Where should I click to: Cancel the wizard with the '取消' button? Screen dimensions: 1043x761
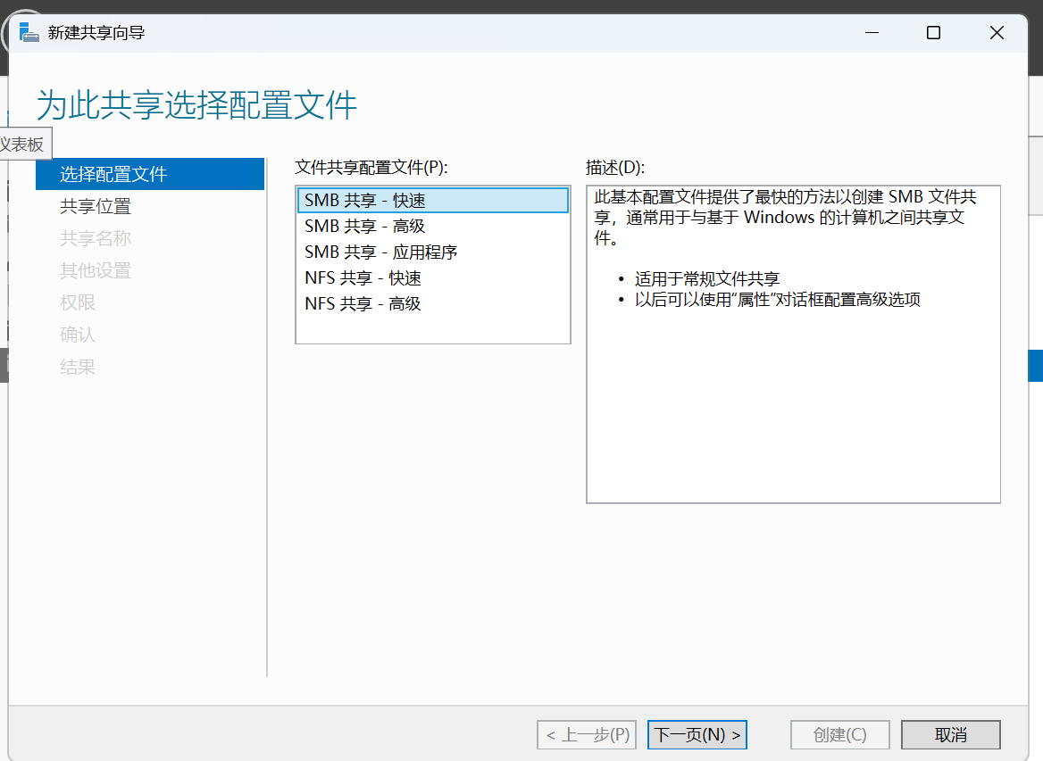point(950,735)
